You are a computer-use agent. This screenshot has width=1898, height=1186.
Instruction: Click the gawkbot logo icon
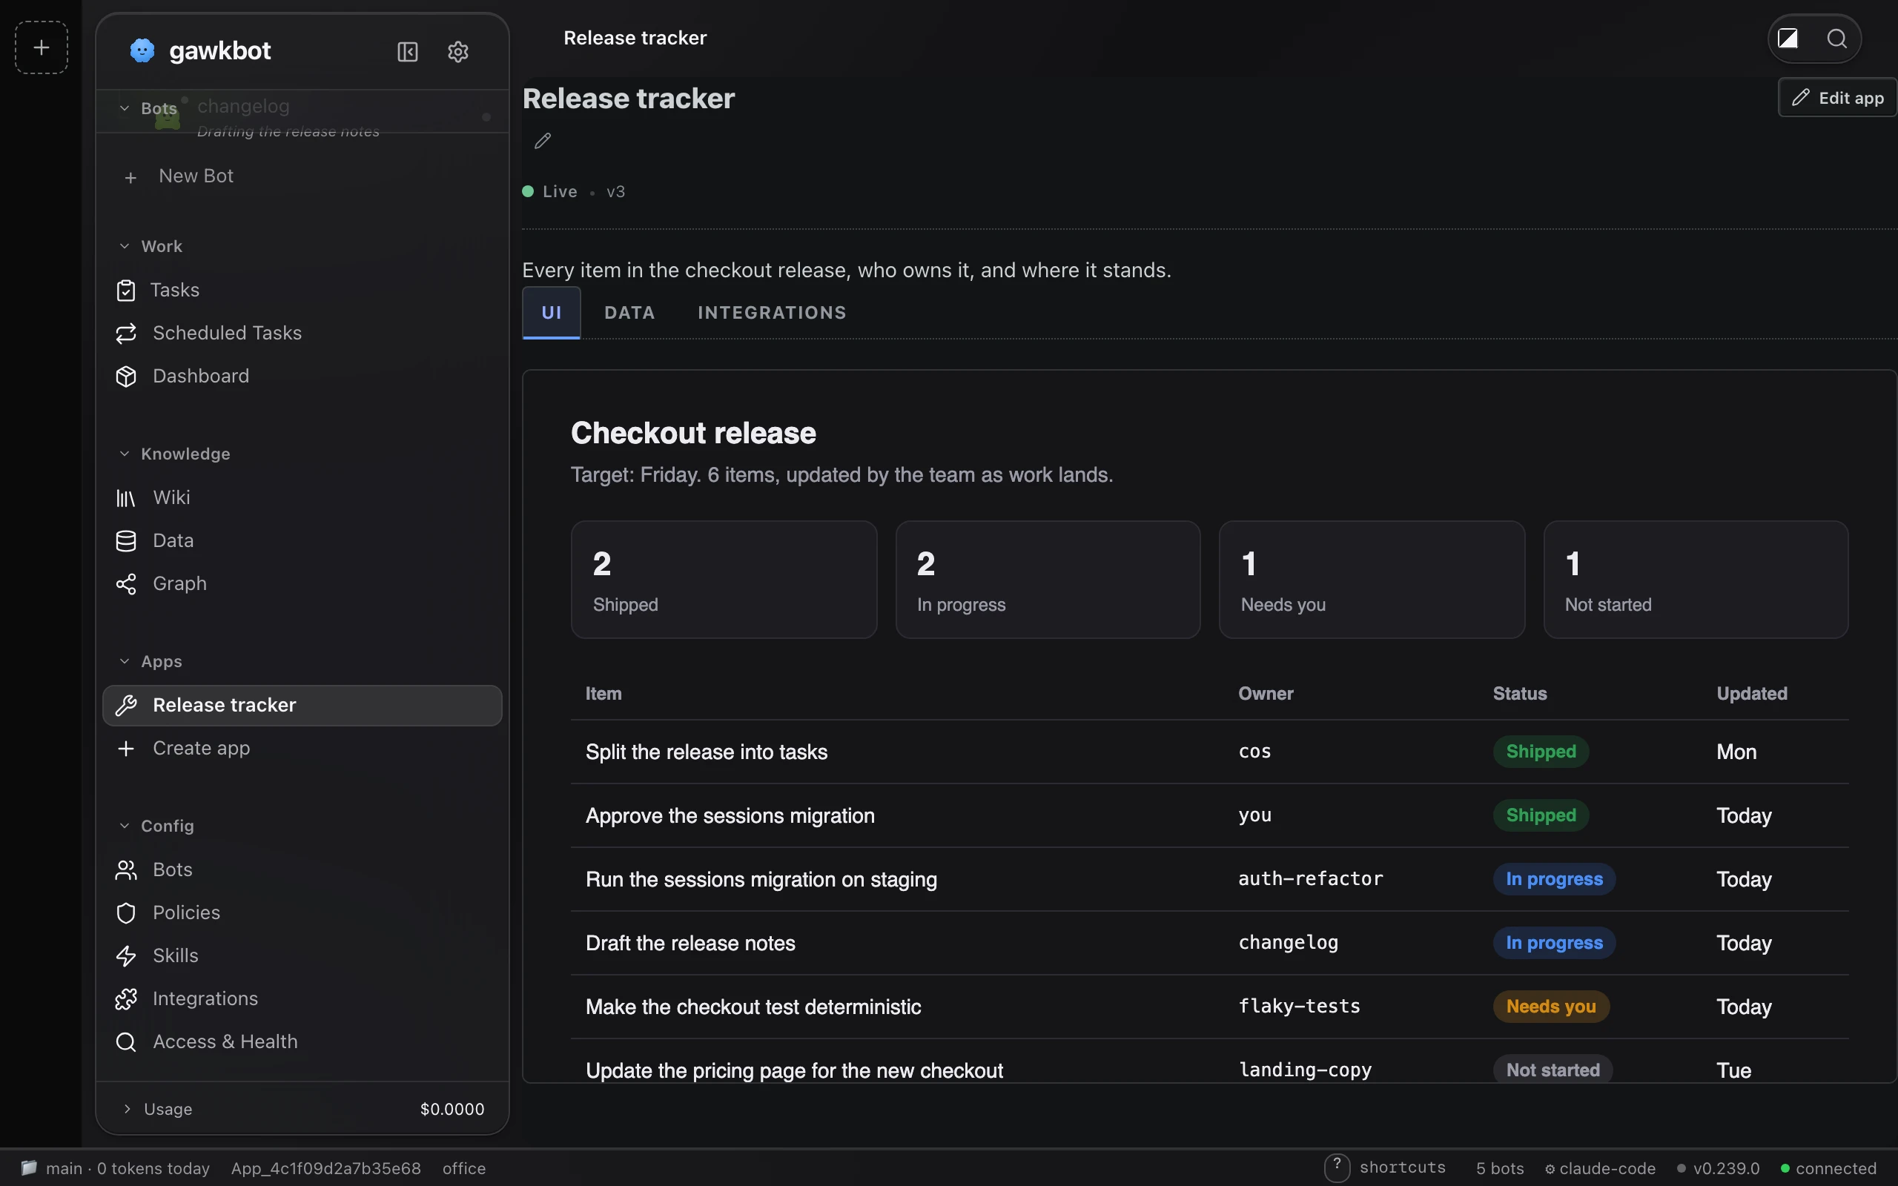pyautogui.click(x=142, y=51)
